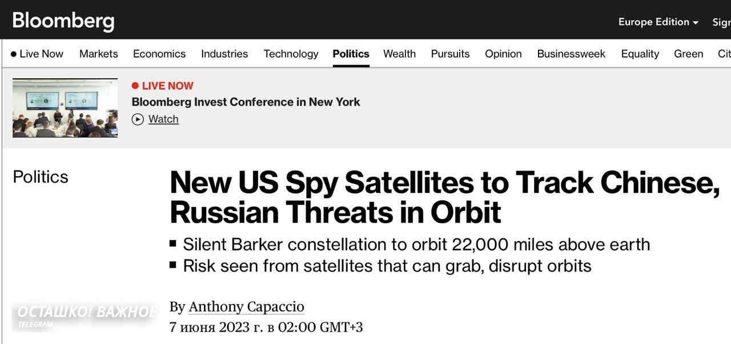Viewport: 731px width, 344px height.
Task: Click the live conference video thumbnail
Action: point(65,108)
